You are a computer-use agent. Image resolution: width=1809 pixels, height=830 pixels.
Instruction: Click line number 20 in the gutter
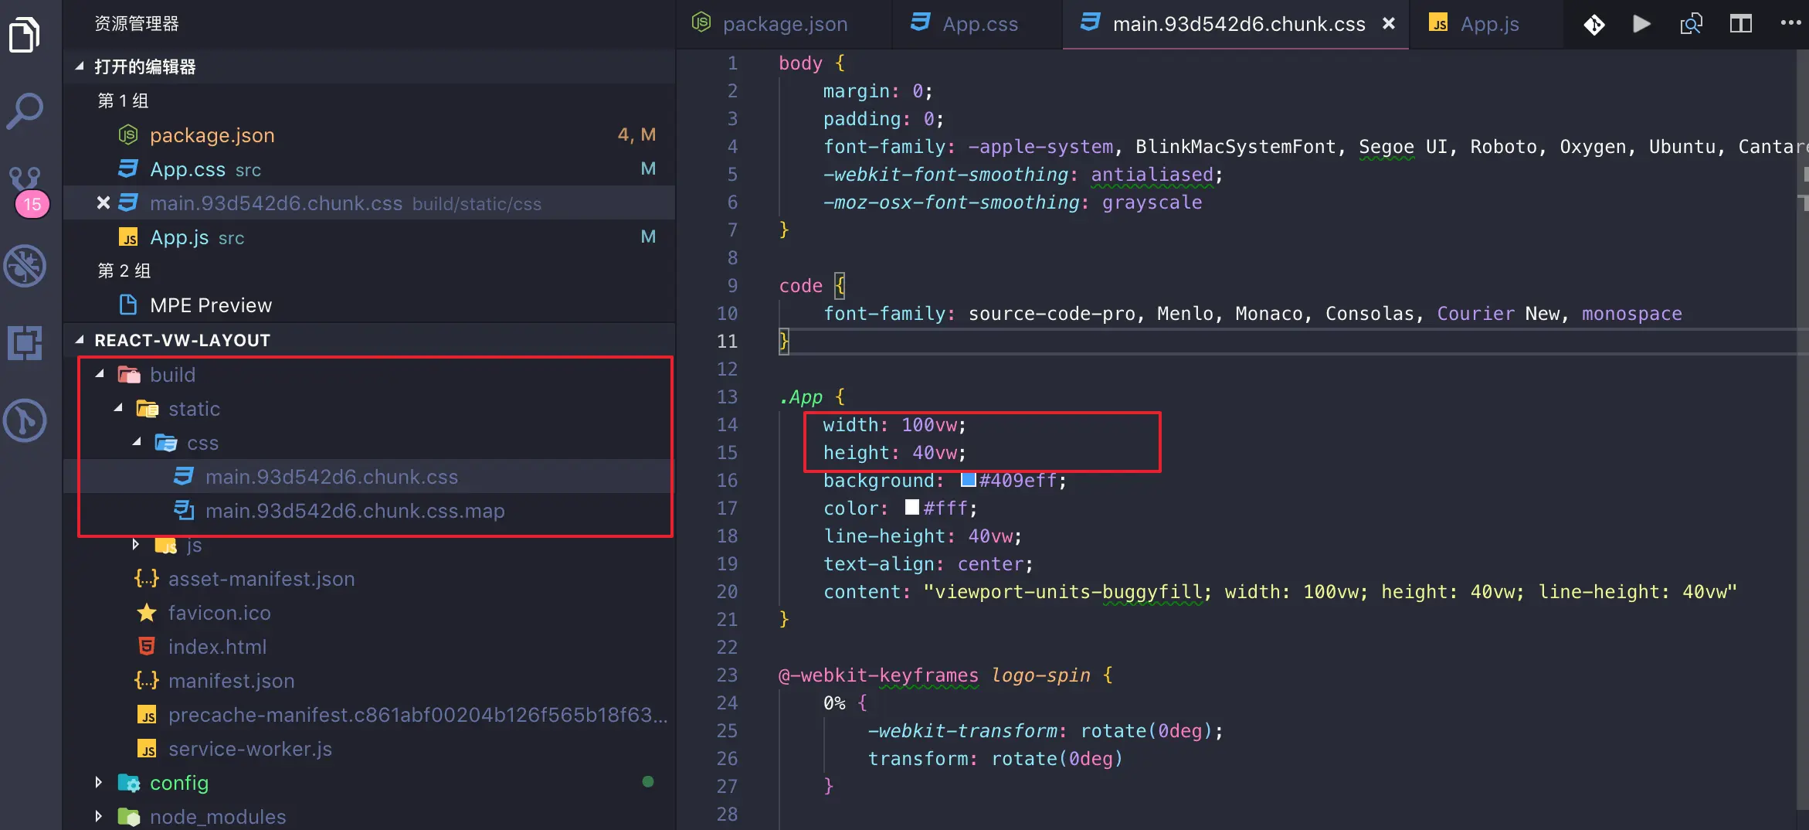pos(727,591)
